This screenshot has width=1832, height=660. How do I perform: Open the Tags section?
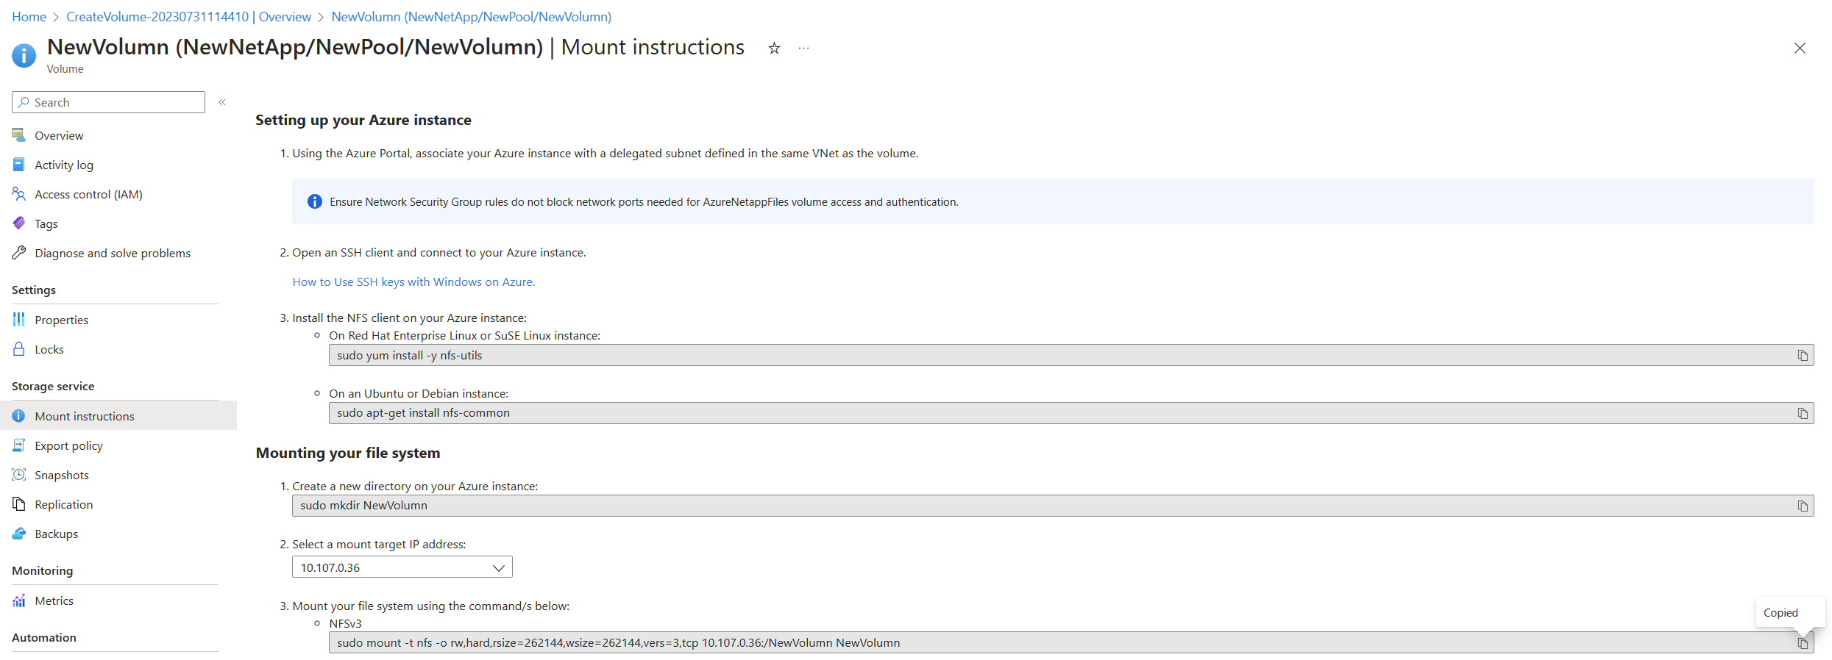coord(46,223)
